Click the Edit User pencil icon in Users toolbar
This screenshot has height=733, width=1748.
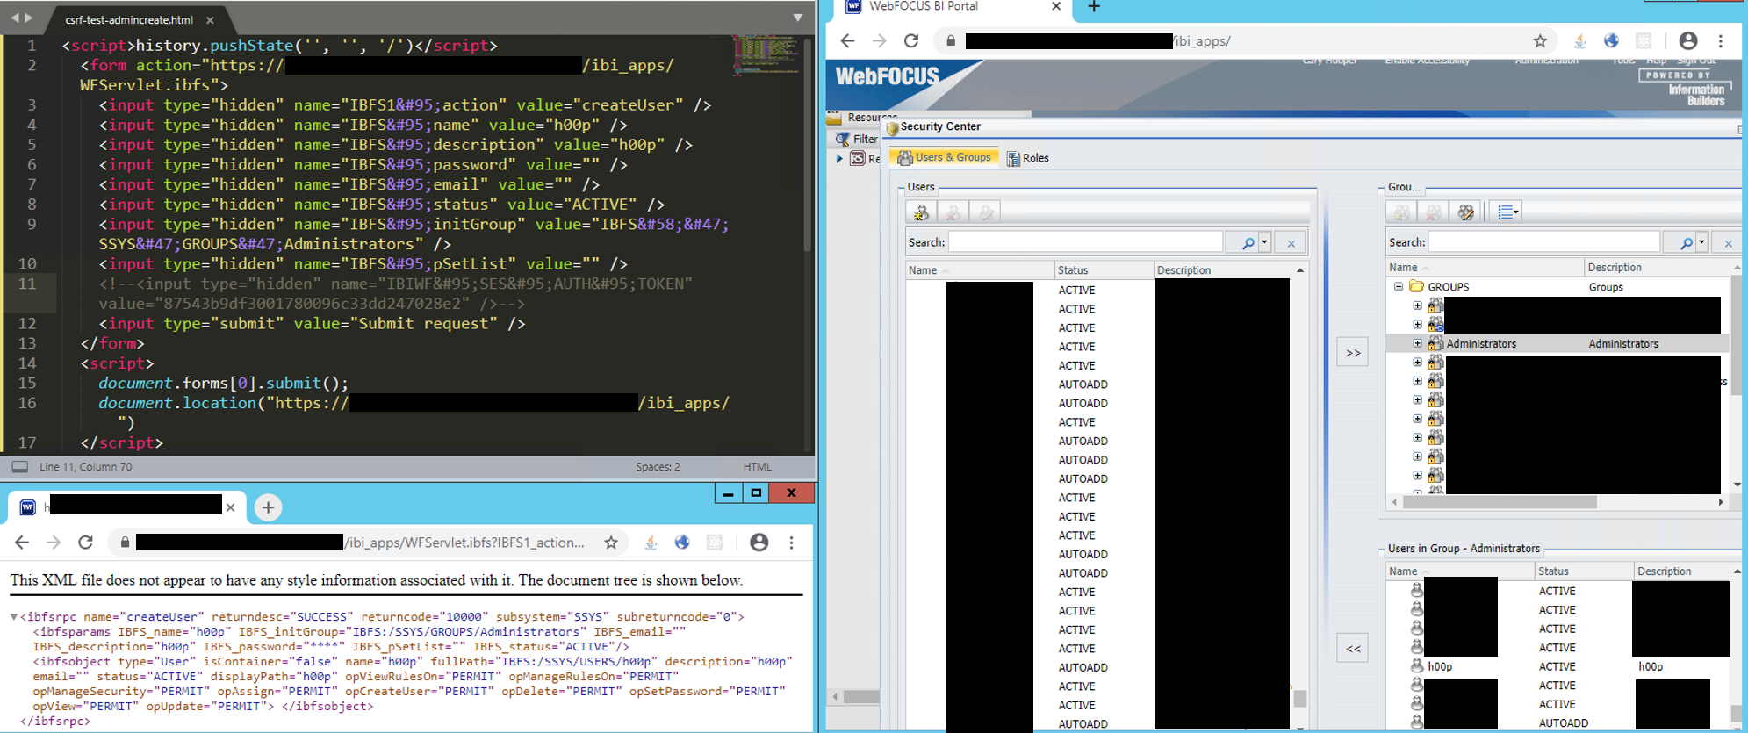[x=986, y=212]
